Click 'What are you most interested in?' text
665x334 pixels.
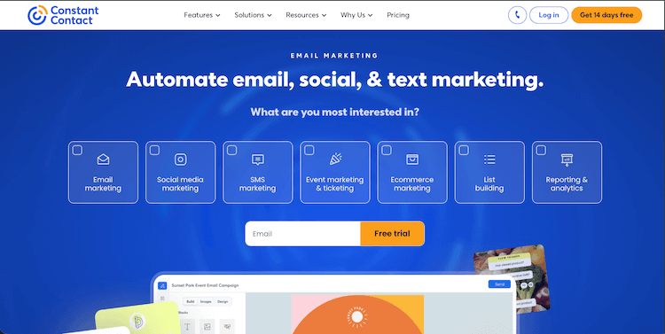334,112
